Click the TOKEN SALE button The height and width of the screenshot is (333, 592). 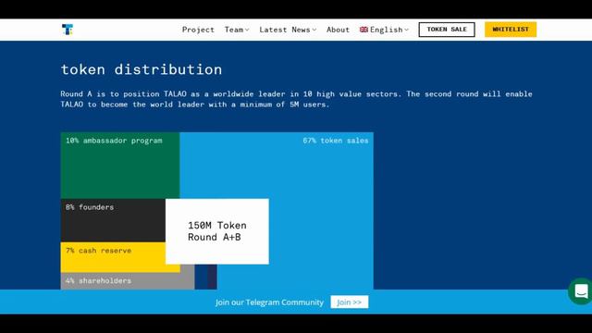click(x=447, y=30)
